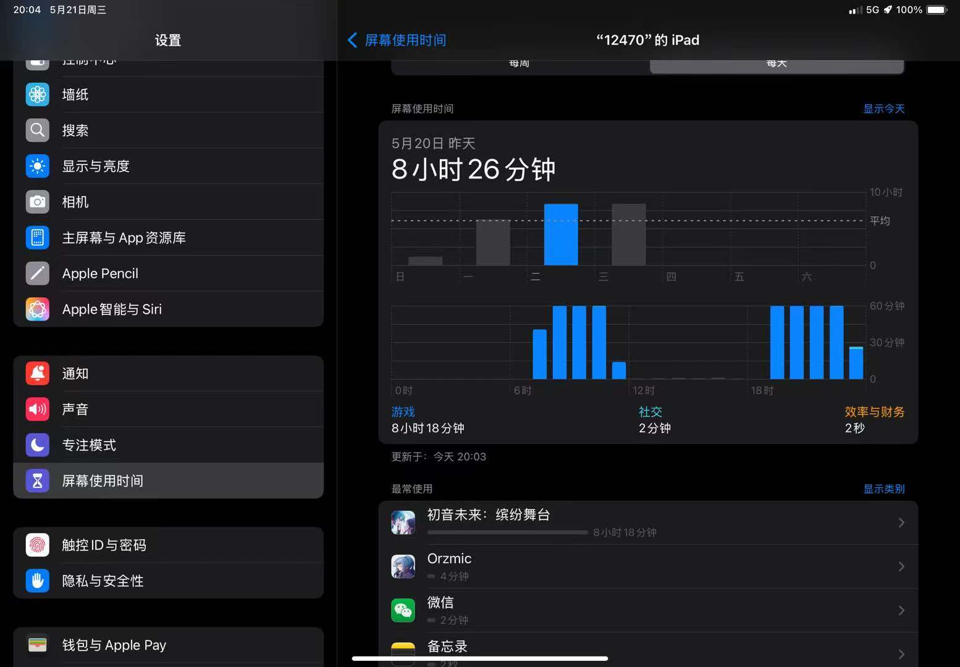Click 显示类别 link

[x=883, y=489]
